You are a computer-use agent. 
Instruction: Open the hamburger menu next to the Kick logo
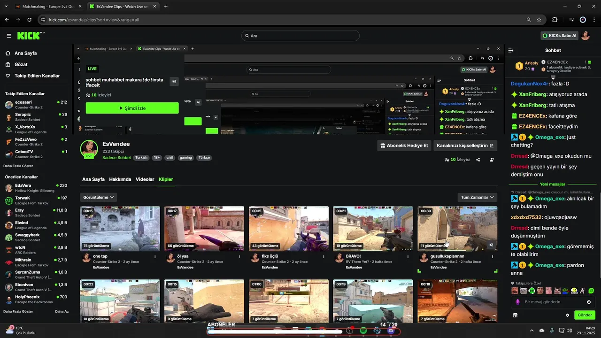(x=9, y=36)
